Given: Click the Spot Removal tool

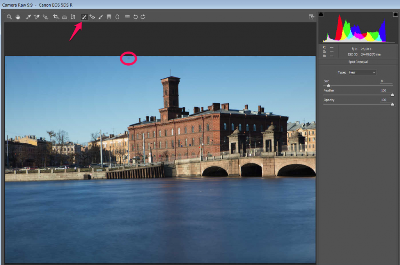Looking at the screenshot, I should click(84, 17).
